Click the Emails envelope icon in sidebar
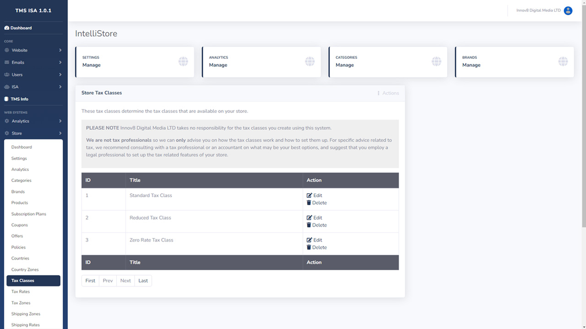586x329 pixels. (x=7, y=63)
